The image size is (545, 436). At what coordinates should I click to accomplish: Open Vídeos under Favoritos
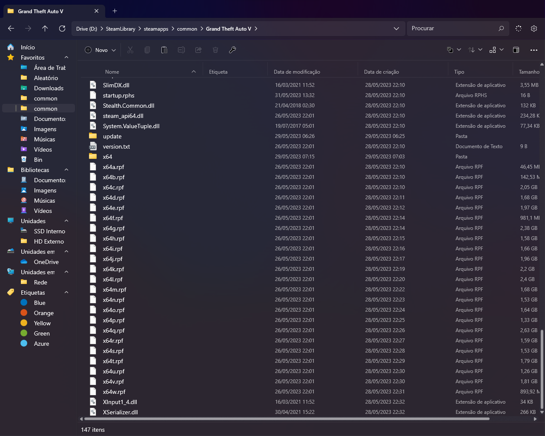tap(43, 149)
